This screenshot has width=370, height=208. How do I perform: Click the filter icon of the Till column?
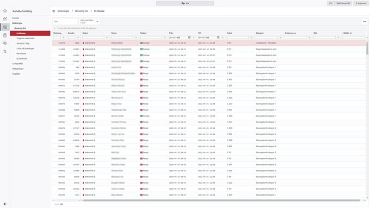click(223, 38)
